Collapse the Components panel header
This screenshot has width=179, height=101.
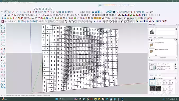[162, 27]
